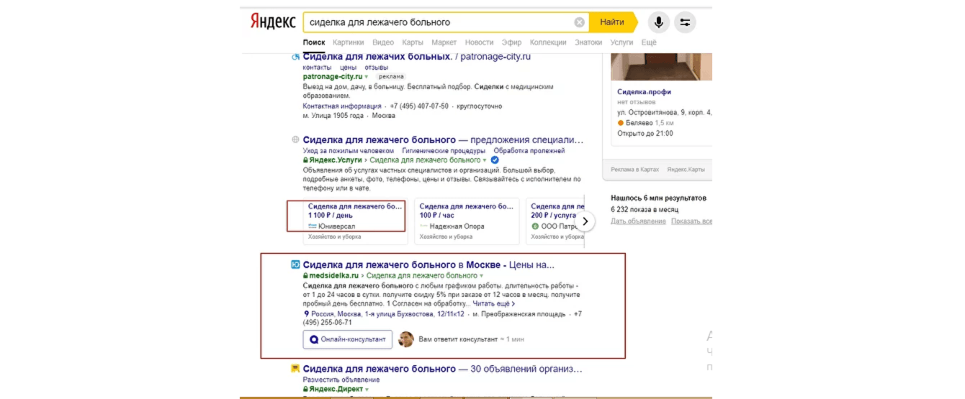Click the consultant avatar photo

[406, 339]
